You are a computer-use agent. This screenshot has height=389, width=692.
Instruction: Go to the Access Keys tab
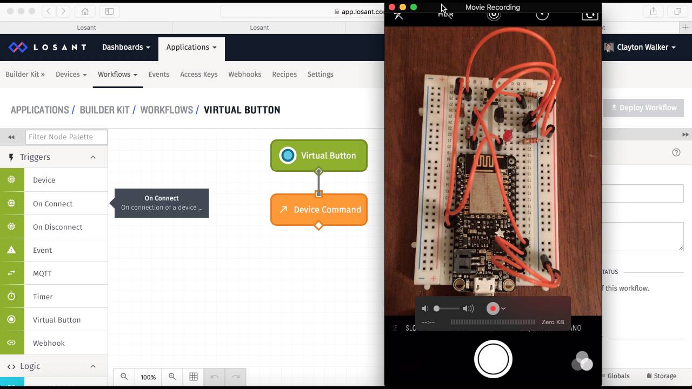[x=199, y=74]
